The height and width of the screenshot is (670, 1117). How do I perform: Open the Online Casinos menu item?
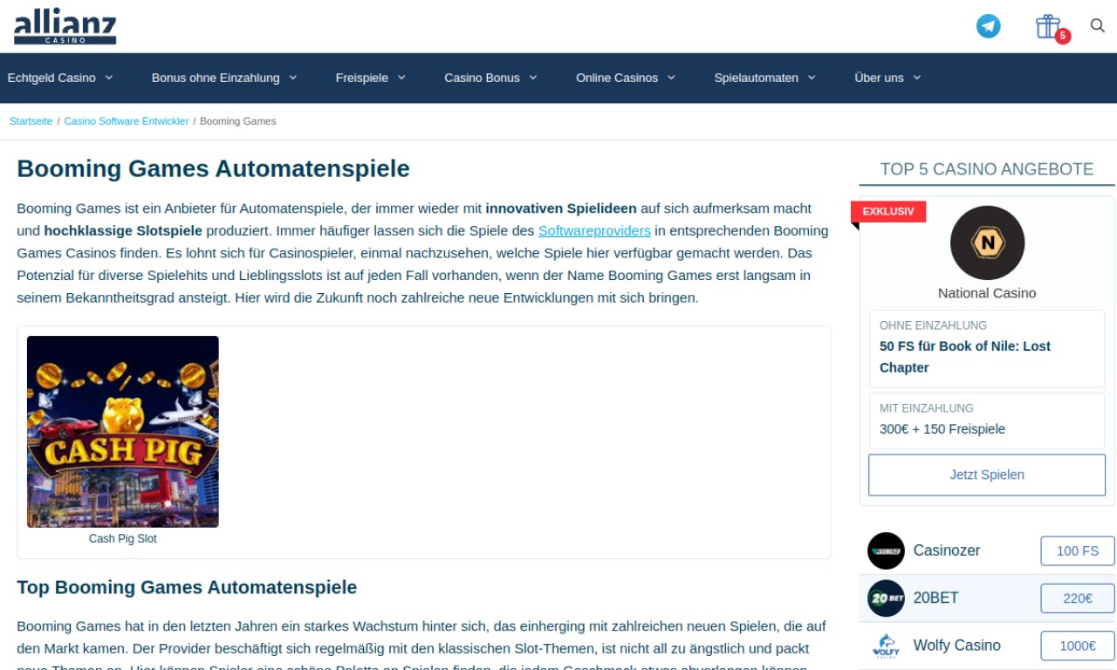pyautogui.click(x=617, y=78)
